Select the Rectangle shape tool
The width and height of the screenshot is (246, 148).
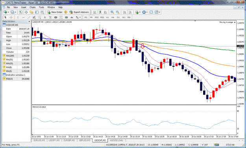pos(67,17)
